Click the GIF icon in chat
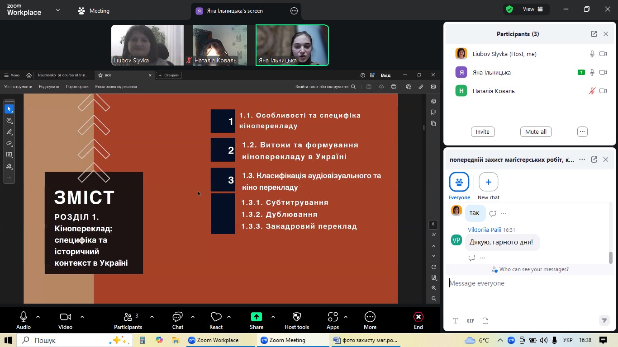The width and height of the screenshot is (618, 347). (x=471, y=321)
